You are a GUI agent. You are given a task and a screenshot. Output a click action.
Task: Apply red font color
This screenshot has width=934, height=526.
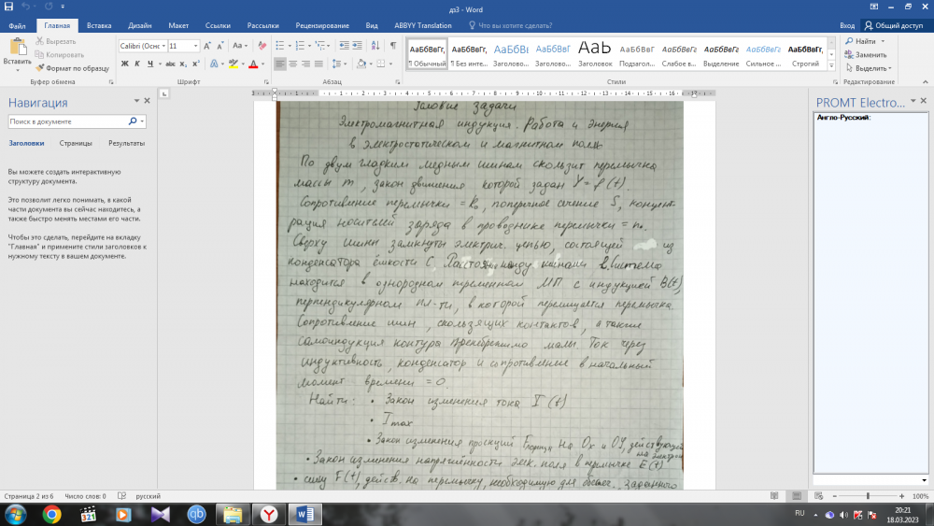(x=253, y=64)
